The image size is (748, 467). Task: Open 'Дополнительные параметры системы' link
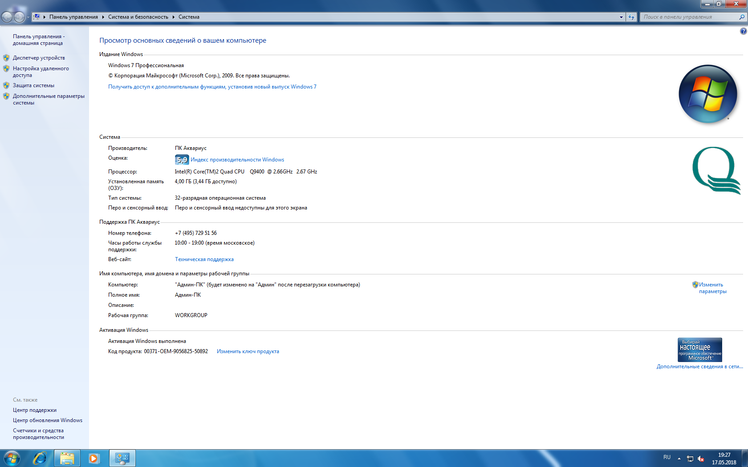click(x=49, y=99)
